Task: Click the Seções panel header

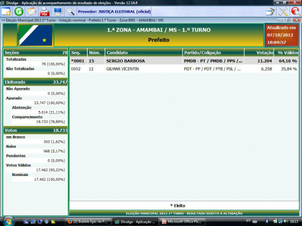Action: click(36, 52)
